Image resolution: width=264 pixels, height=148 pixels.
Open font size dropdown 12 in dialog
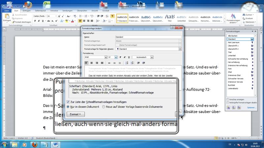point(116,57)
